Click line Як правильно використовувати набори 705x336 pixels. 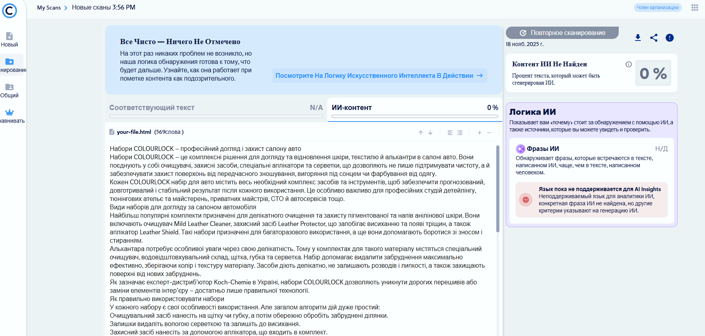point(167,299)
